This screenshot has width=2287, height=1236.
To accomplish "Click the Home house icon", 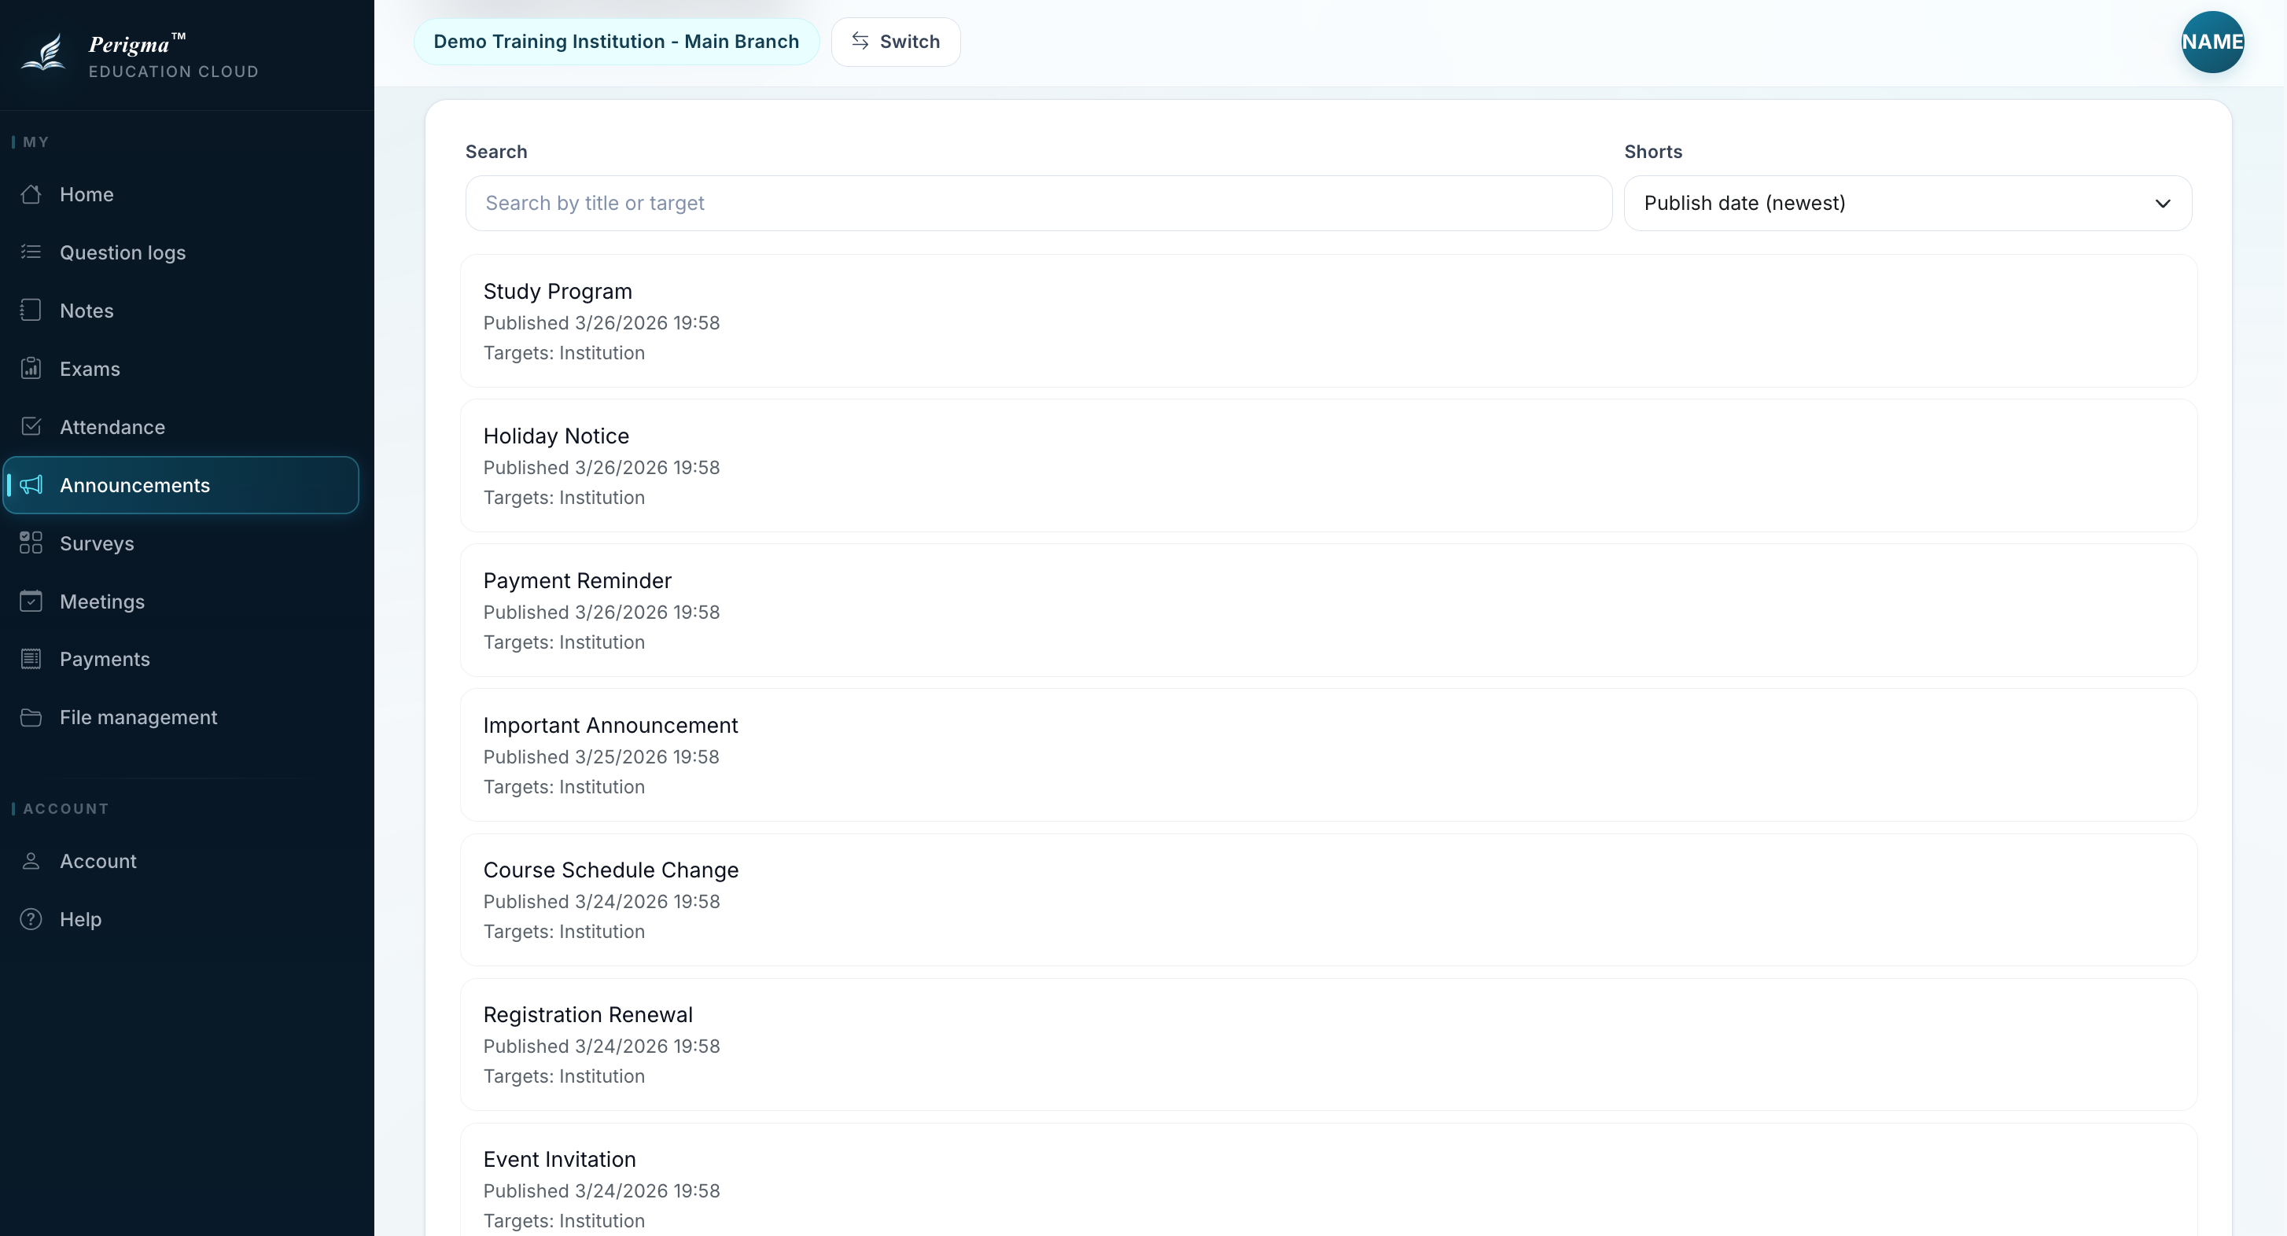I will tap(31, 194).
